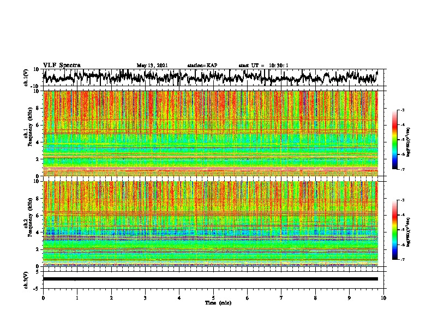Viewport: 432px width, 334px height.
Task: Click the "-7" label on ch.1 colorbar
Action: pos(403,169)
